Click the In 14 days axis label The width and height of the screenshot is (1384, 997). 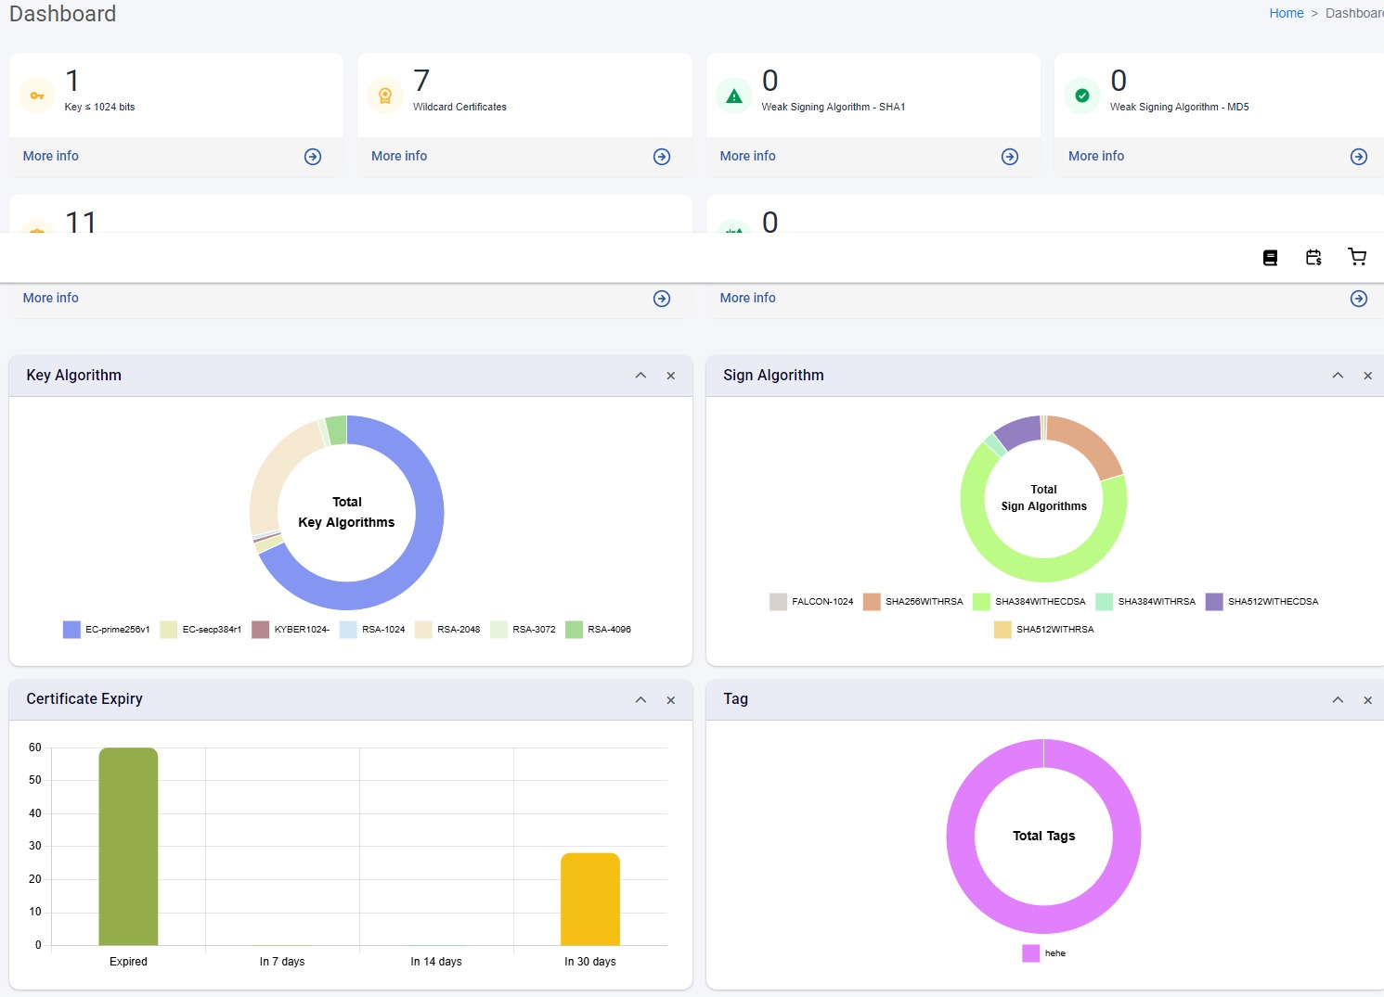click(x=436, y=962)
